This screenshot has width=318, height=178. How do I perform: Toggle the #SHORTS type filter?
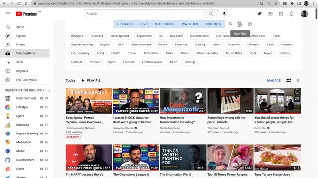point(213,24)
